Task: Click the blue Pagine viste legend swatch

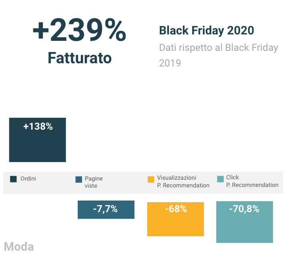Action: tap(79, 179)
